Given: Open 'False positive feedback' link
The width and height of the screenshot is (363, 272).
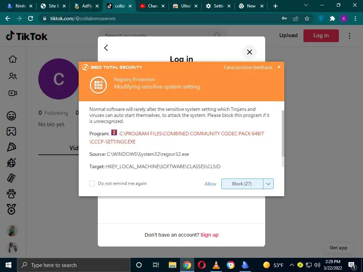Looking at the screenshot, I should 248,67.
